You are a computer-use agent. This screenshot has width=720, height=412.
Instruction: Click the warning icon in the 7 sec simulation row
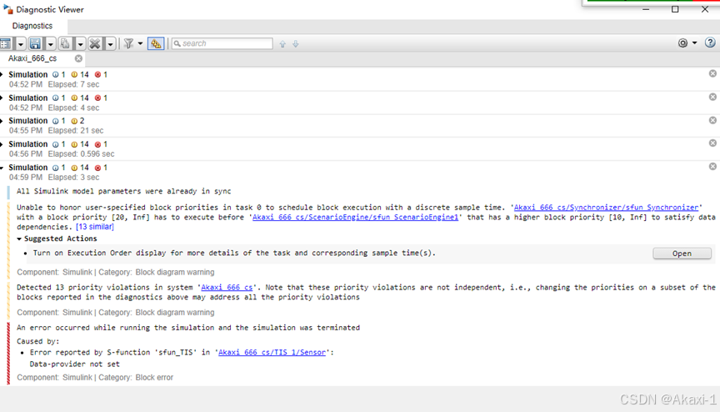pyautogui.click(x=74, y=74)
